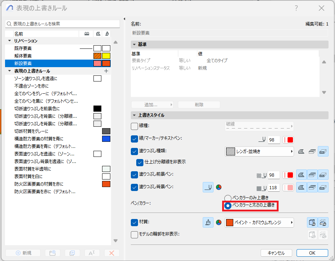Enable the 線種 checkbox
This screenshot has height=261, width=335.
pyautogui.click(x=134, y=126)
